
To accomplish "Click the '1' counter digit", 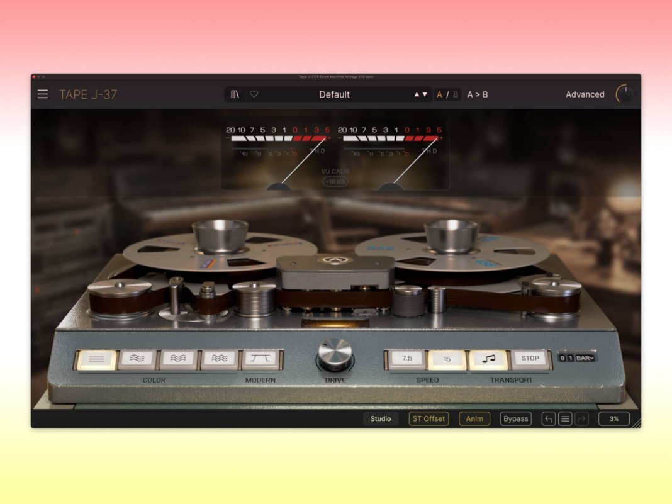I will click(x=571, y=358).
